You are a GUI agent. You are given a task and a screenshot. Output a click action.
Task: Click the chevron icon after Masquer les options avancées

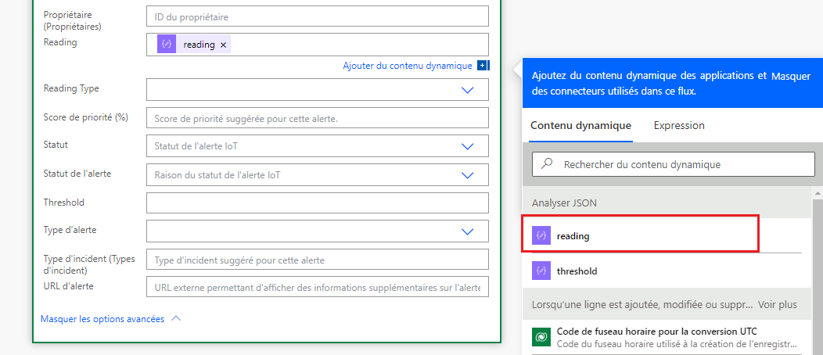point(176,319)
